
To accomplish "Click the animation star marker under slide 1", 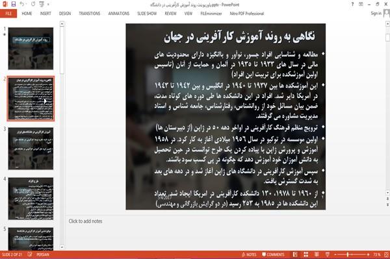I will [5, 34].
